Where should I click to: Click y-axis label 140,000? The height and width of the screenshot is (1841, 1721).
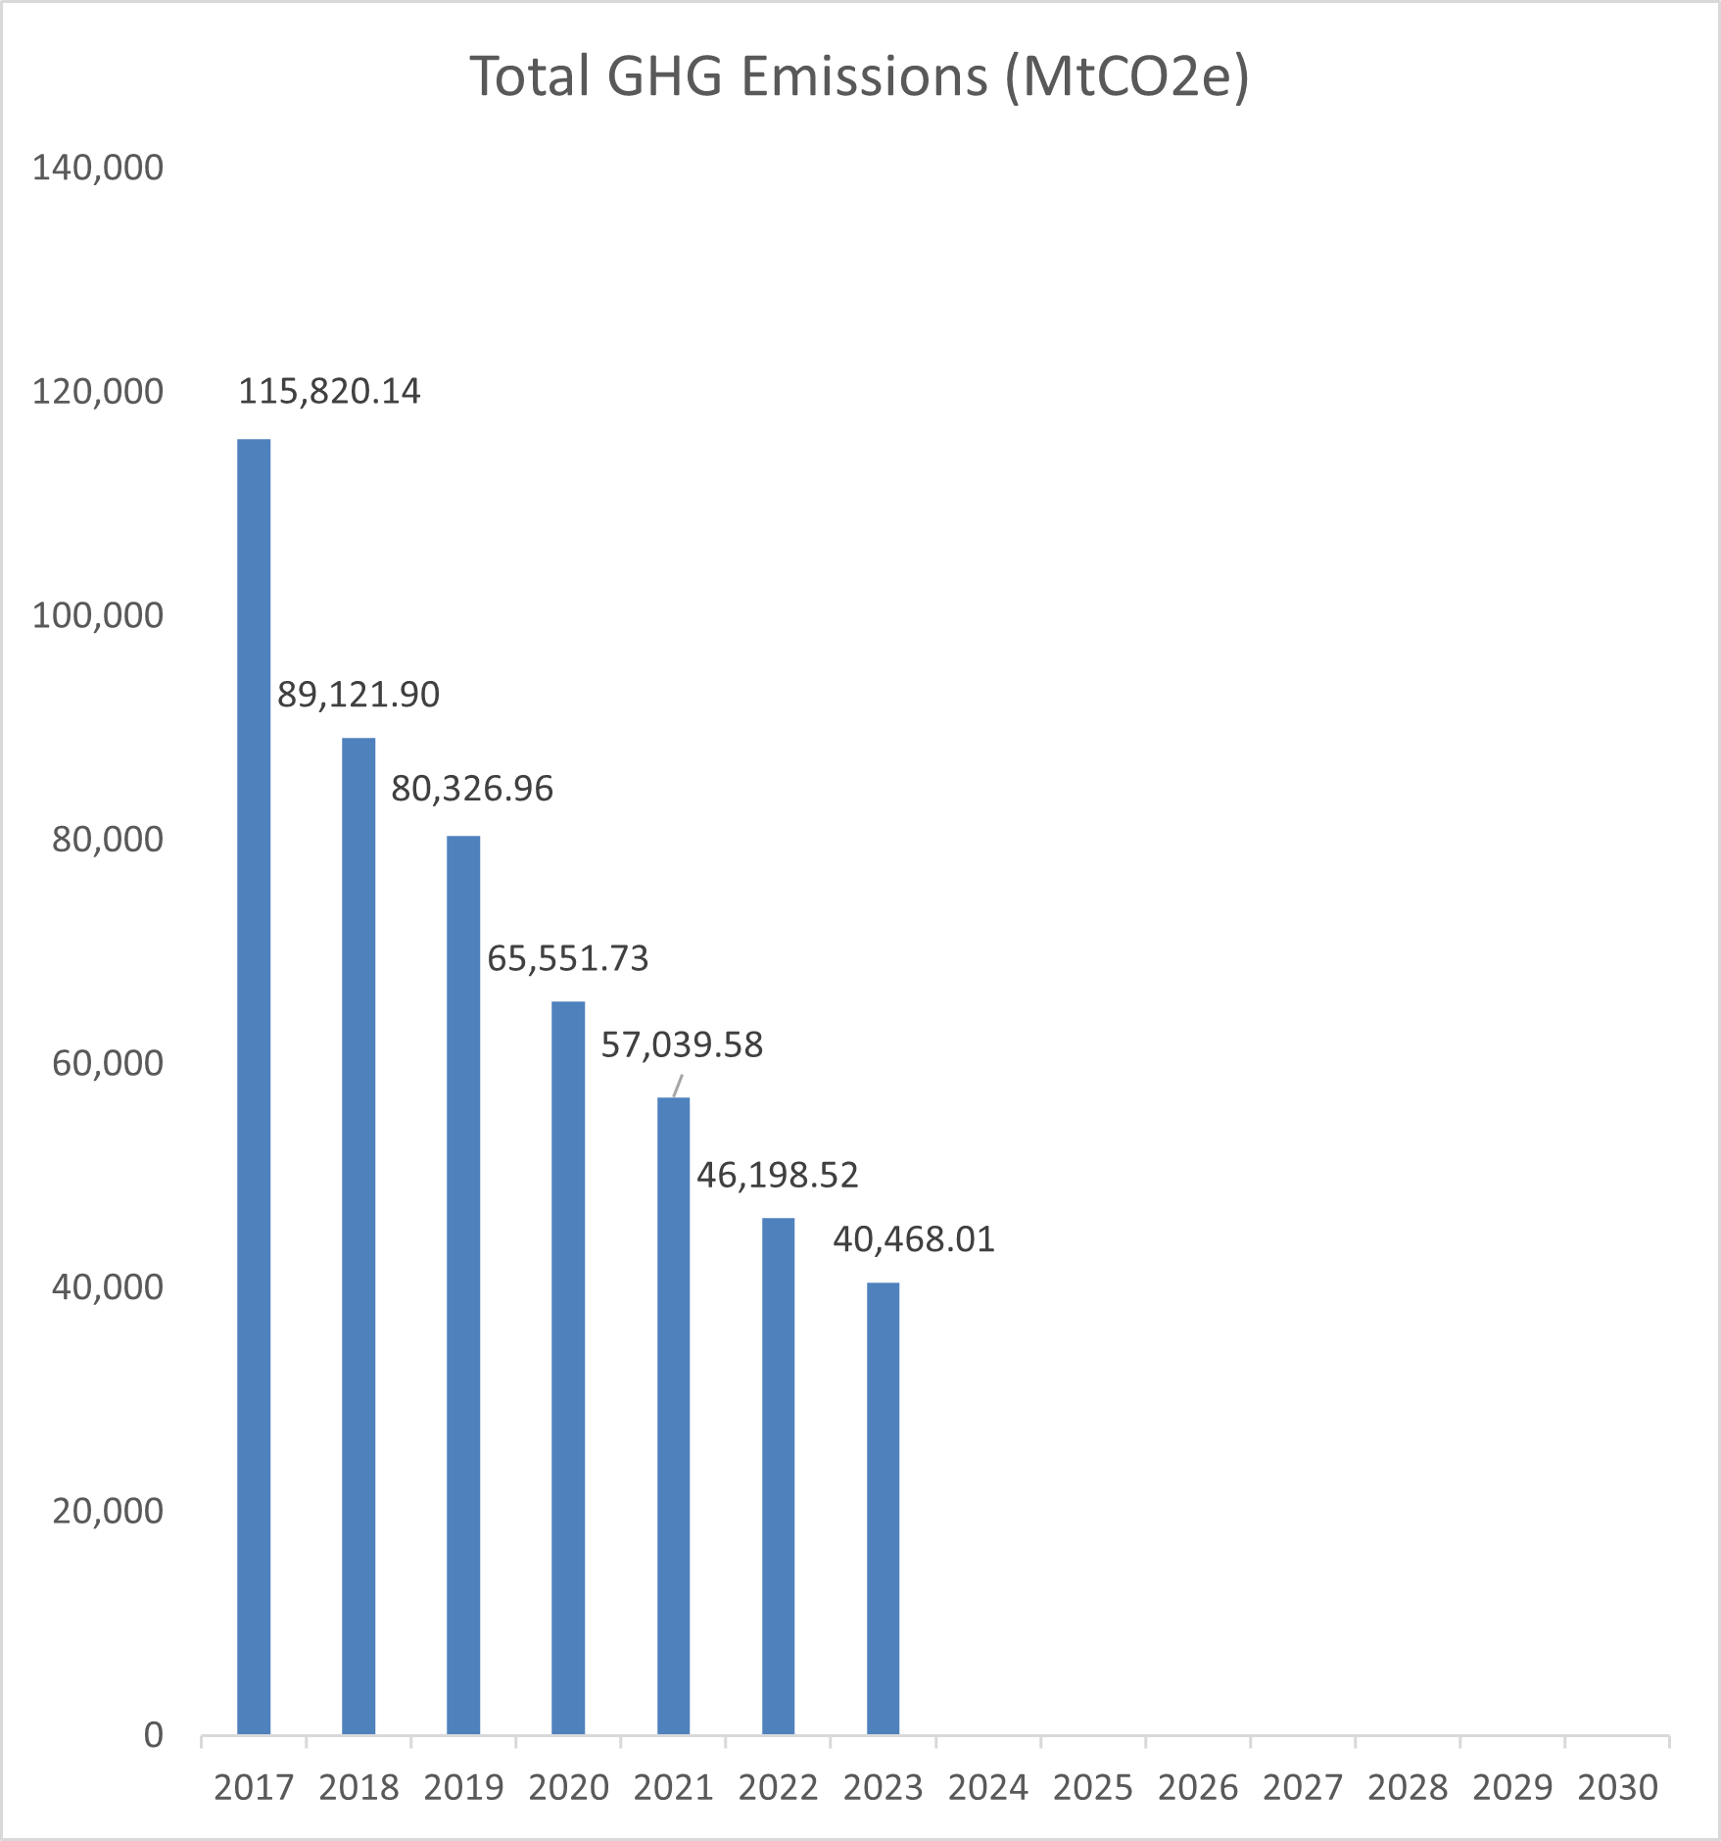coord(98,168)
